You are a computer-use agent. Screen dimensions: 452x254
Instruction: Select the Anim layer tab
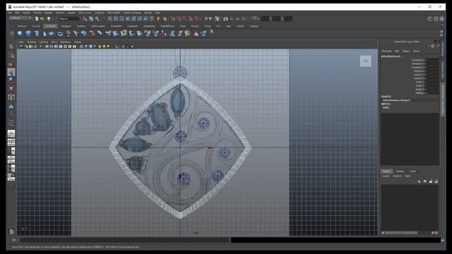point(412,171)
